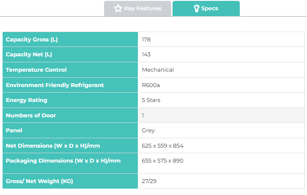307x195 pixels.
Task: Click the Energy Rating label
Action: 27,100
